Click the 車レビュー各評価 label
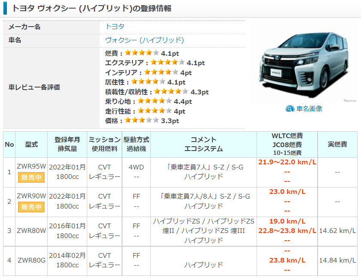Viewport: 361px width, 278px height. pyautogui.click(x=34, y=88)
